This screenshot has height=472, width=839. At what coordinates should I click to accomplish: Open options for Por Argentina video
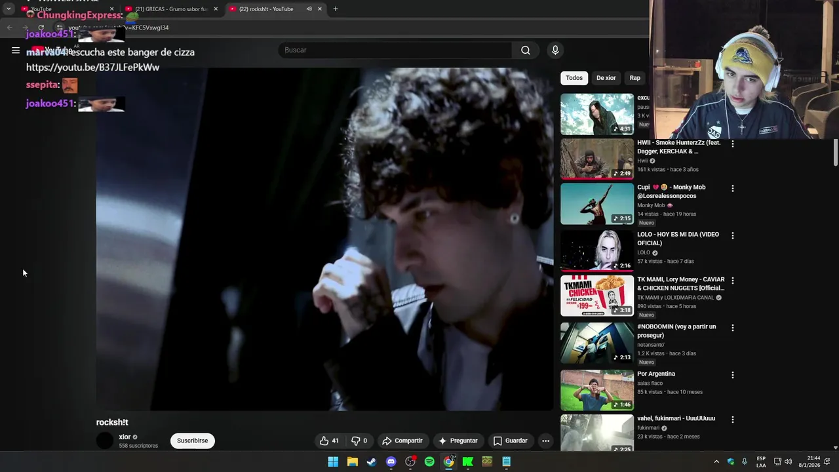click(x=733, y=375)
